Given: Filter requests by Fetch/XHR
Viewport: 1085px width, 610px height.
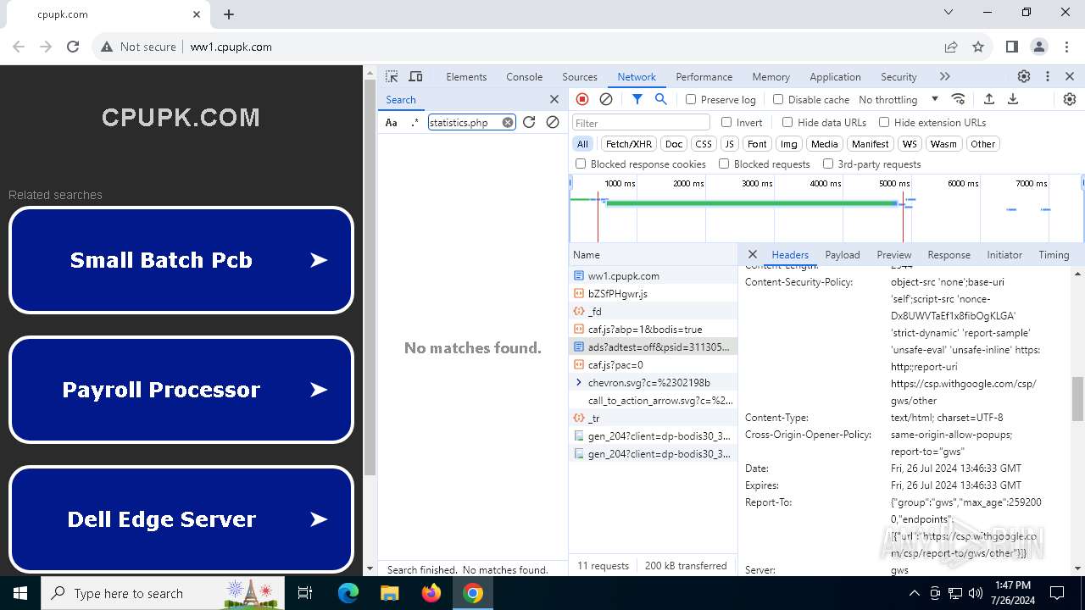Looking at the screenshot, I should (629, 144).
